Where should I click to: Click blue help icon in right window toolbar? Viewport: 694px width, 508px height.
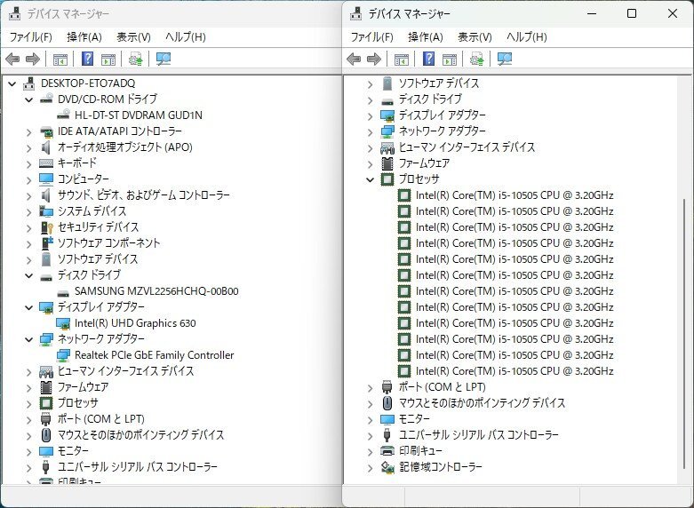point(428,59)
